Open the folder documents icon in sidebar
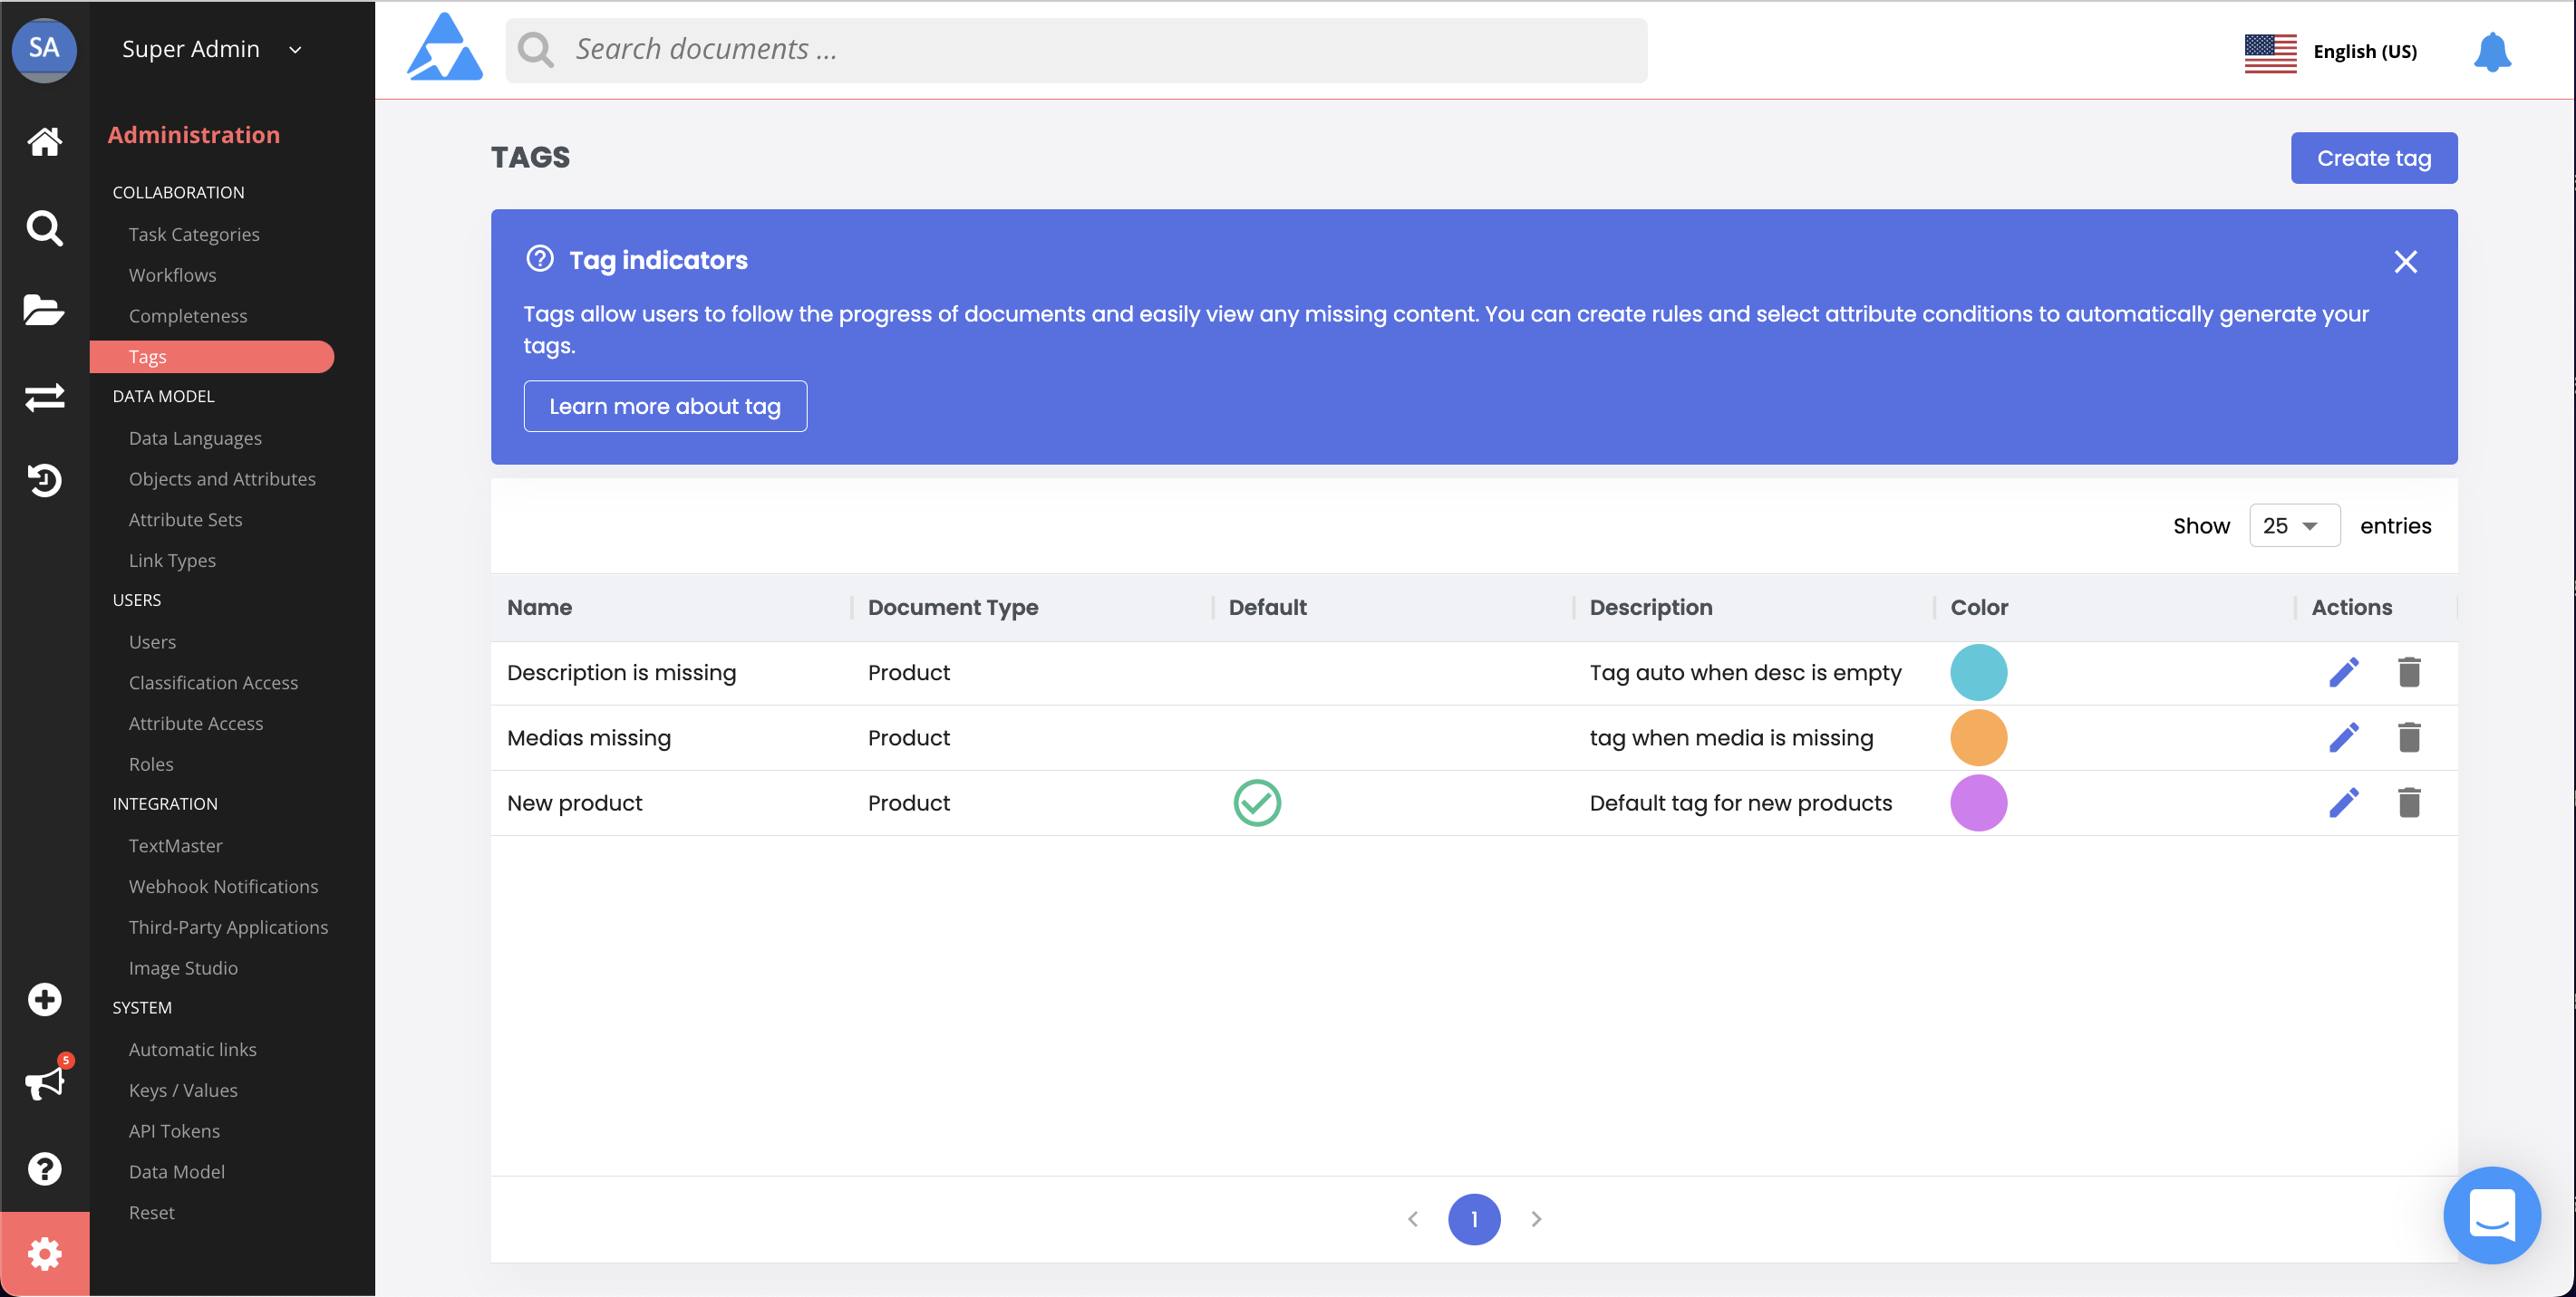 [x=44, y=311]
